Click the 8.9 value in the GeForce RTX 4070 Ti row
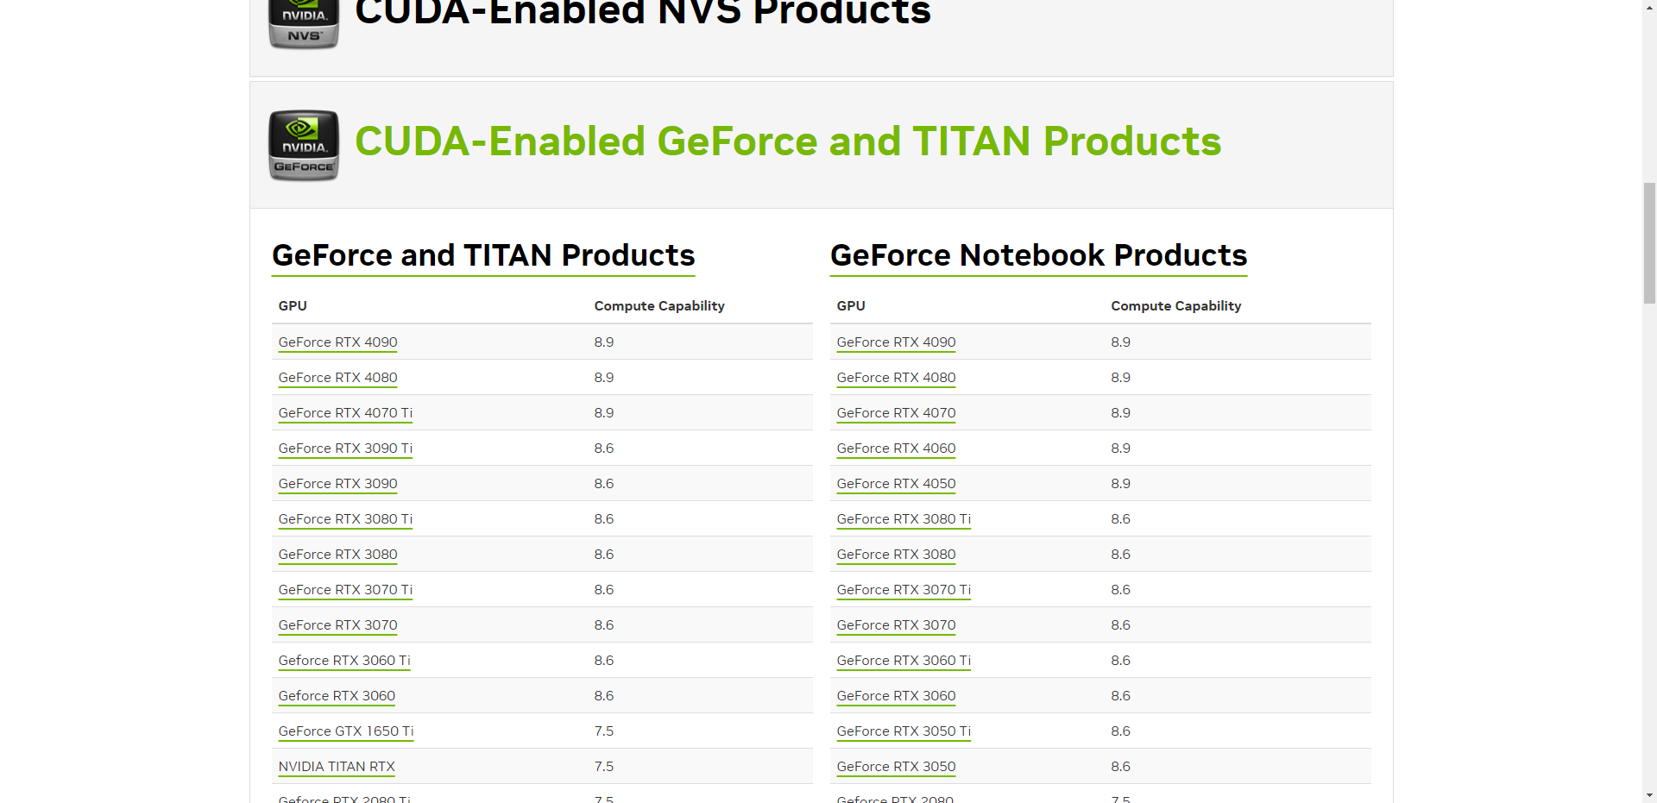 point(604,412)
